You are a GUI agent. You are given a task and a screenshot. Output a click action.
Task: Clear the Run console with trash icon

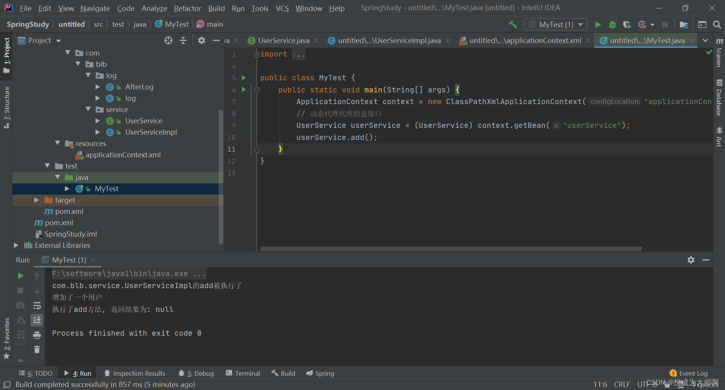coord(37,350)
